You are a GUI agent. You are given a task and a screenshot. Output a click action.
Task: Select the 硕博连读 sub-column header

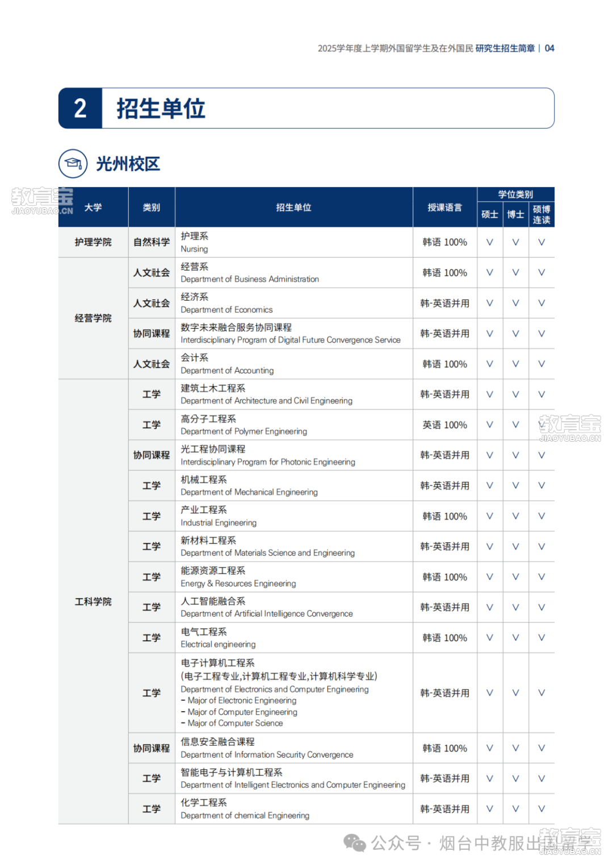coord(541,214)
